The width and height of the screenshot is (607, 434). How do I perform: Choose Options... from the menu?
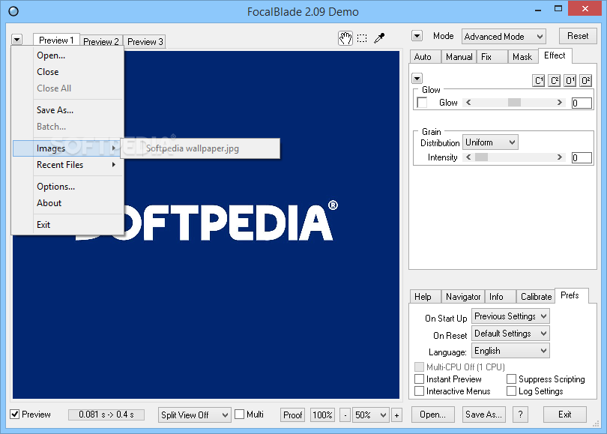[x=67, y=186]
